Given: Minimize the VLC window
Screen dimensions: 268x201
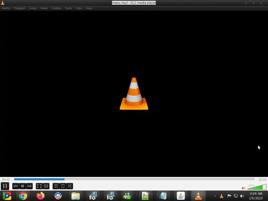Looking at the screenshot, I should point(246,3).
